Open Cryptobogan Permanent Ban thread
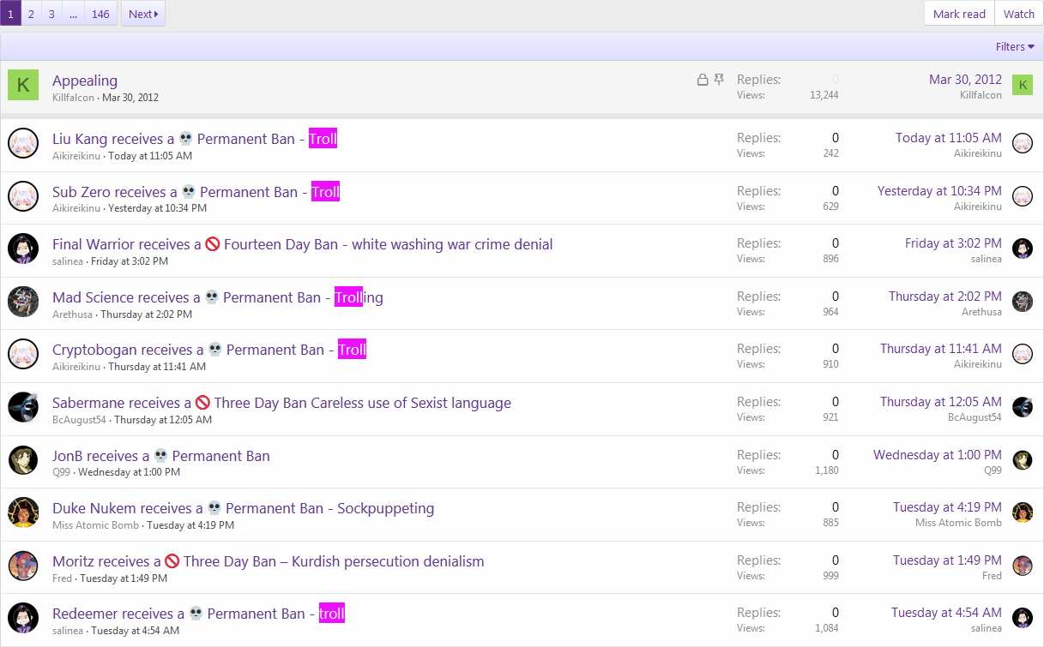The image size is (1044, 647). pyautogui.click(x=209, y=350)
